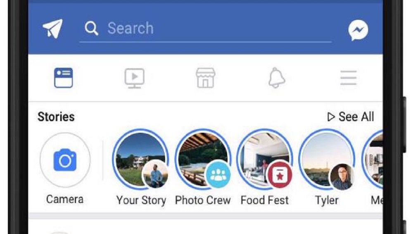
Task: Tap See All stories link
Action: click(x=351, y=117)
